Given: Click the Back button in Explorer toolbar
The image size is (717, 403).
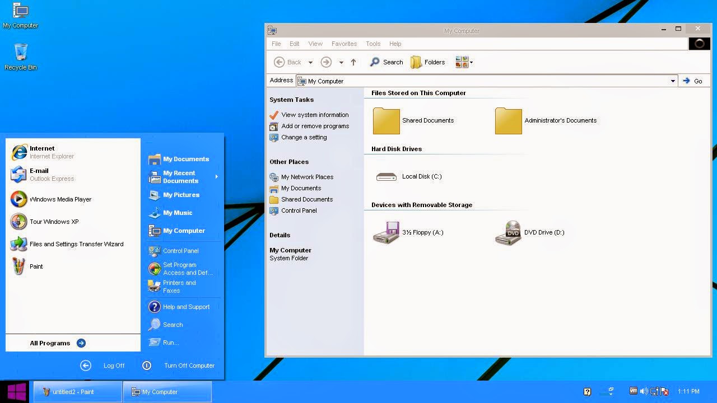Looking at the screenshot, I should click(288, 62).
